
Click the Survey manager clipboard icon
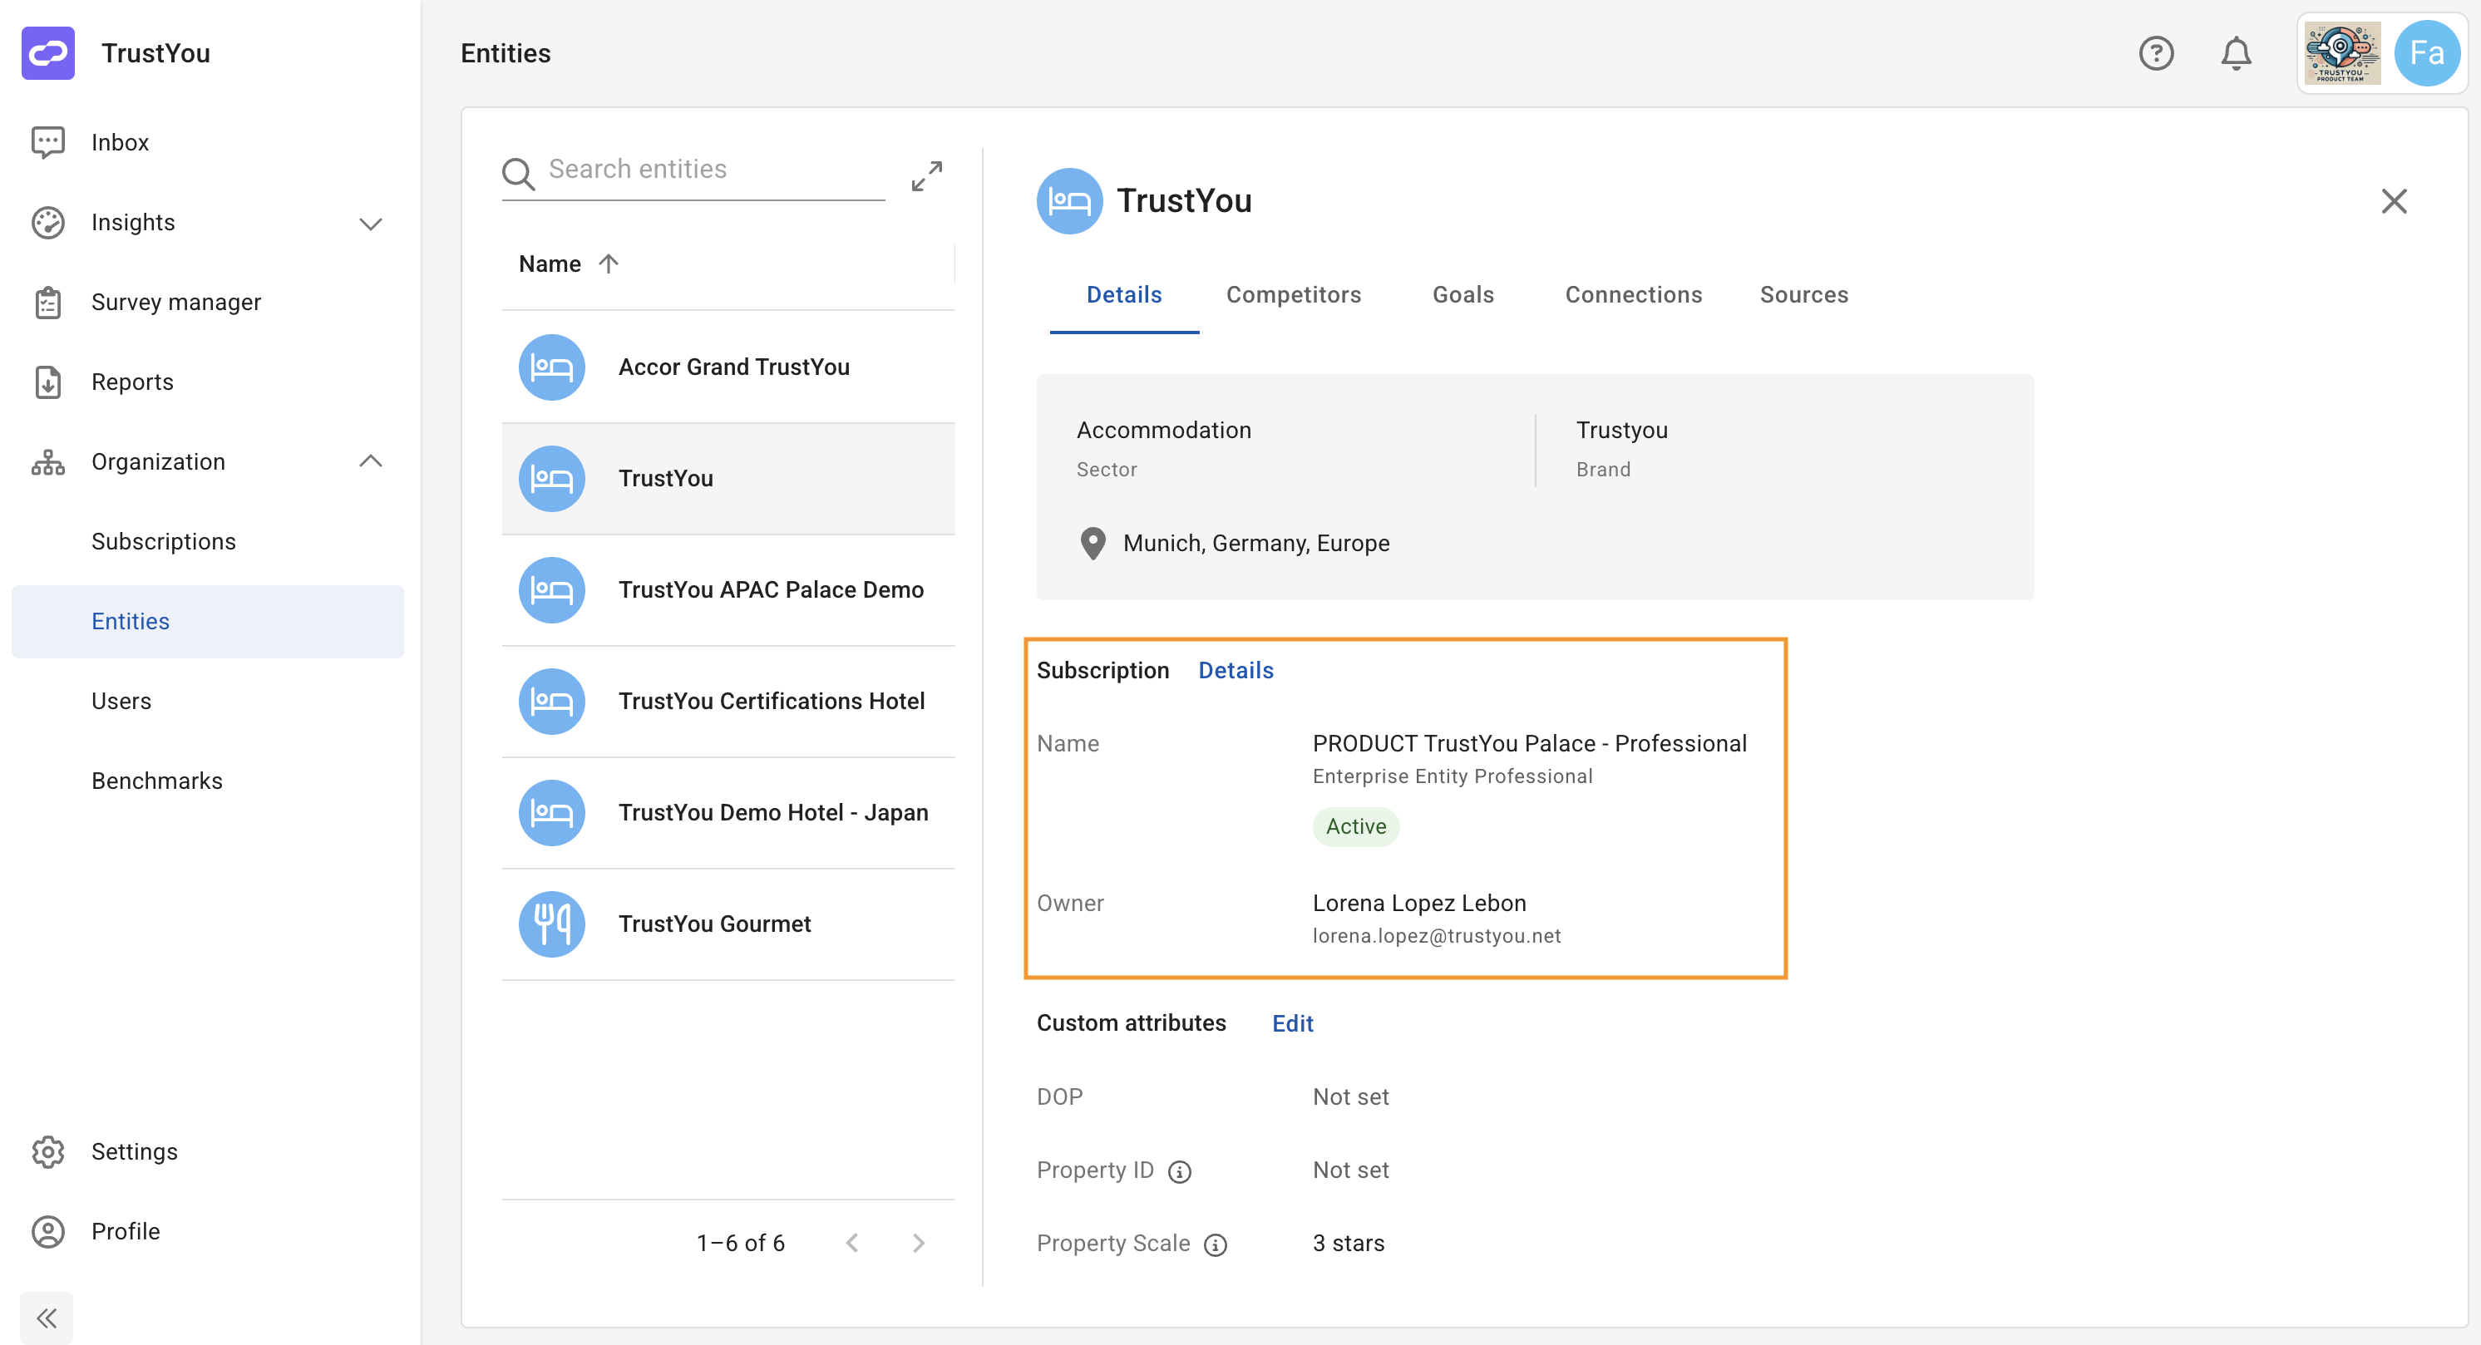(x=48, y=303)
